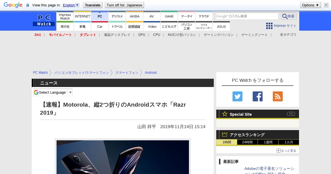Click the Special Site star icon
331x174 pixels.
coord(225,114)
